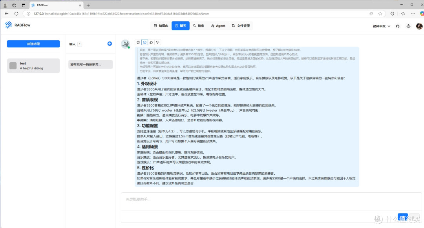The image size is (424, 228).
Task: Click the 聊天 count badge showing 1
Action: (79, 44)
